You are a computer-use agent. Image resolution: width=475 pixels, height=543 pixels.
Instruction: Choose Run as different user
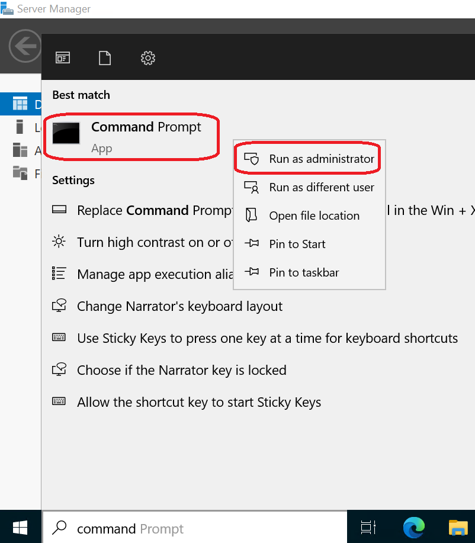click(308, 187)
